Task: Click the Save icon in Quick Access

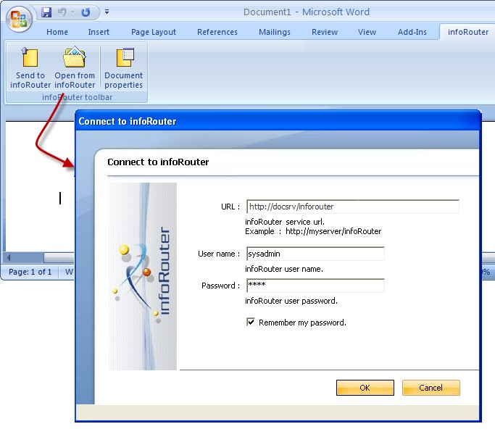Action: 46,12
